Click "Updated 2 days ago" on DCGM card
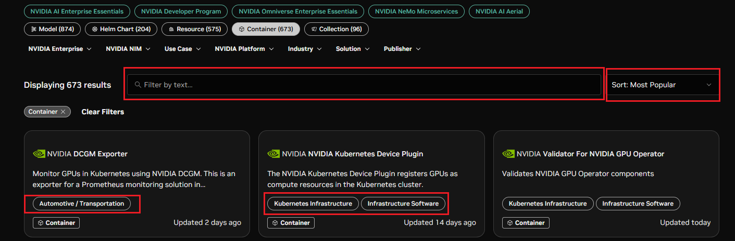 [x=207, y=222]
